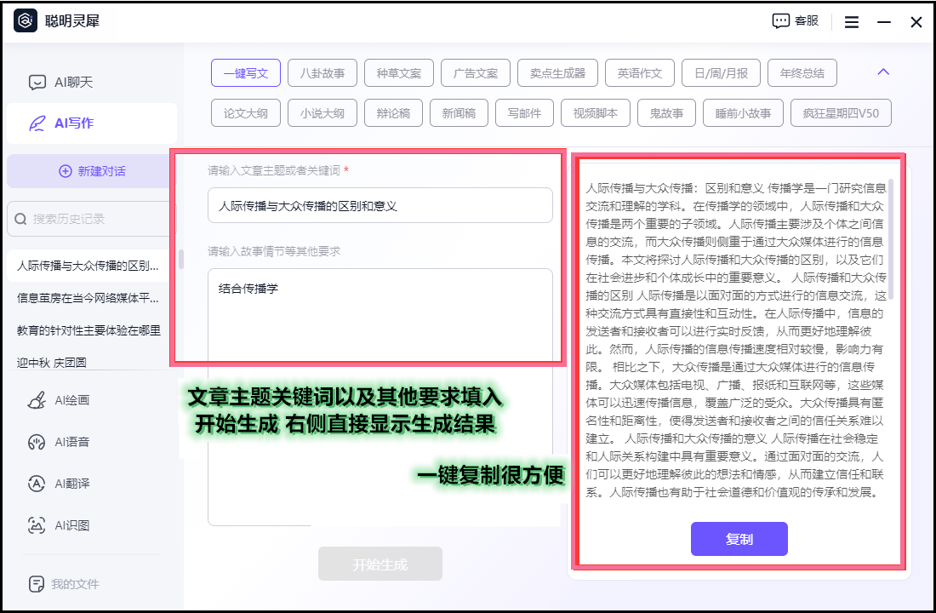Collapse the writing template list chevron
Viewport: 936px width, 613px height.
coord(883,72)
